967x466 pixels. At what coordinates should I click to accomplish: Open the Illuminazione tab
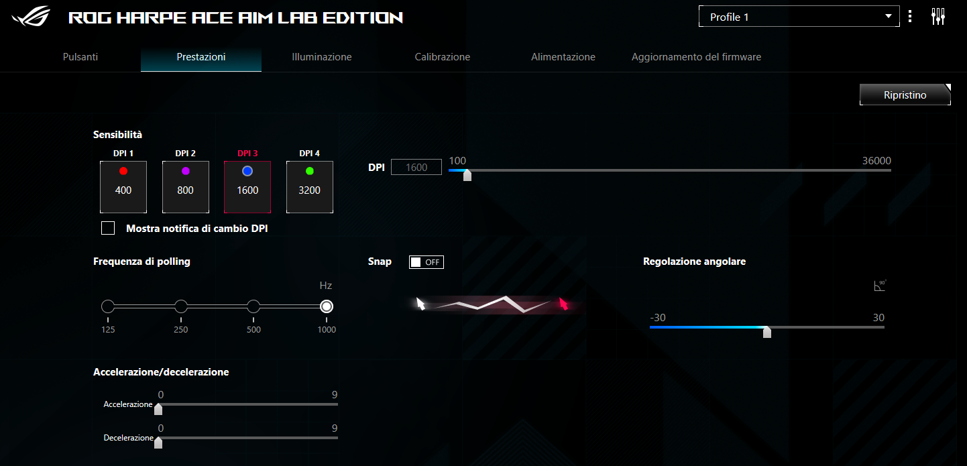(x=322, y=57)
